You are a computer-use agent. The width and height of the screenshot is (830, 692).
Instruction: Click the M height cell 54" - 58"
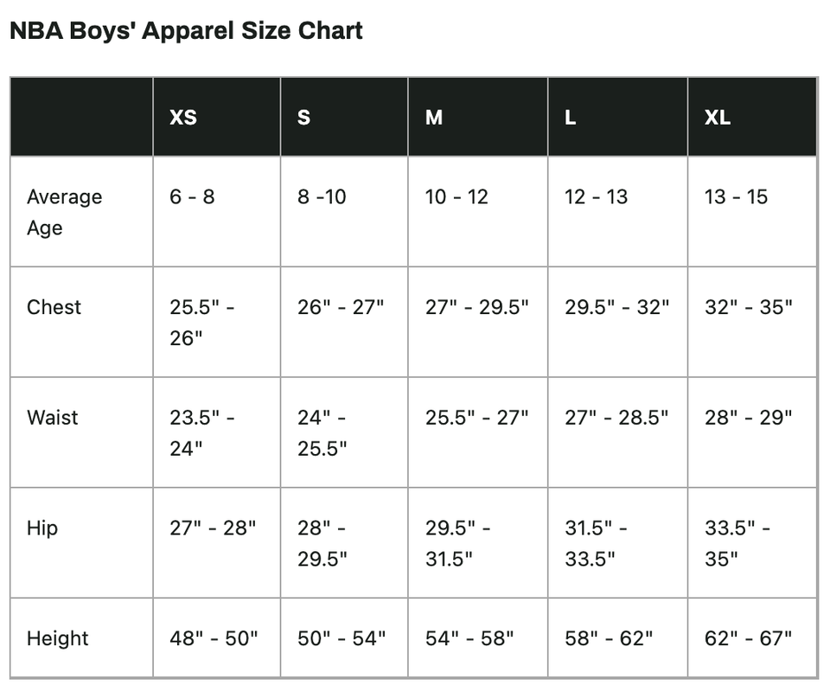[x=469, y=638]
